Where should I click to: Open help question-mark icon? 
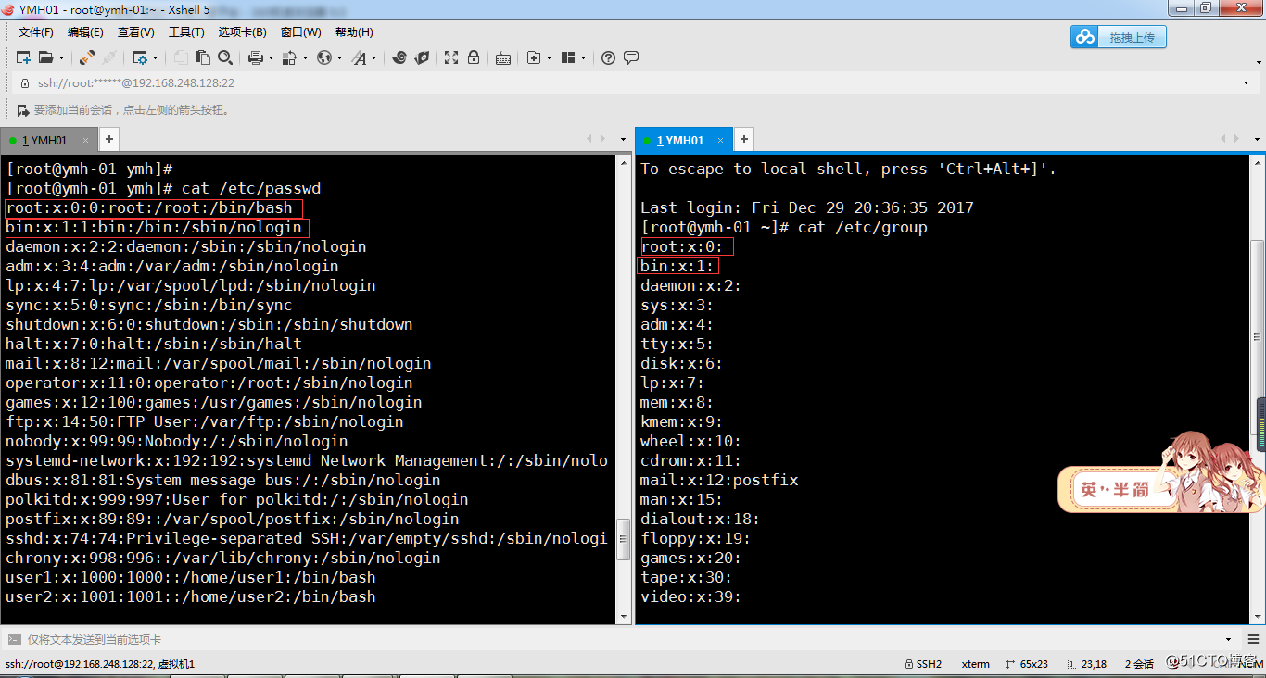[x=608, y=57]
